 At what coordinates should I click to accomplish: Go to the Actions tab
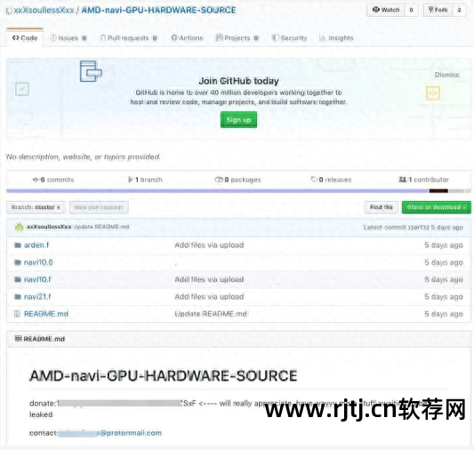click(187, 38)
